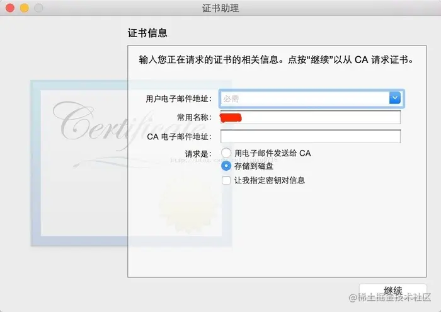Select the 存储到磁盘 radio option
The image size is (441, 312).
[x=226, y=166]
